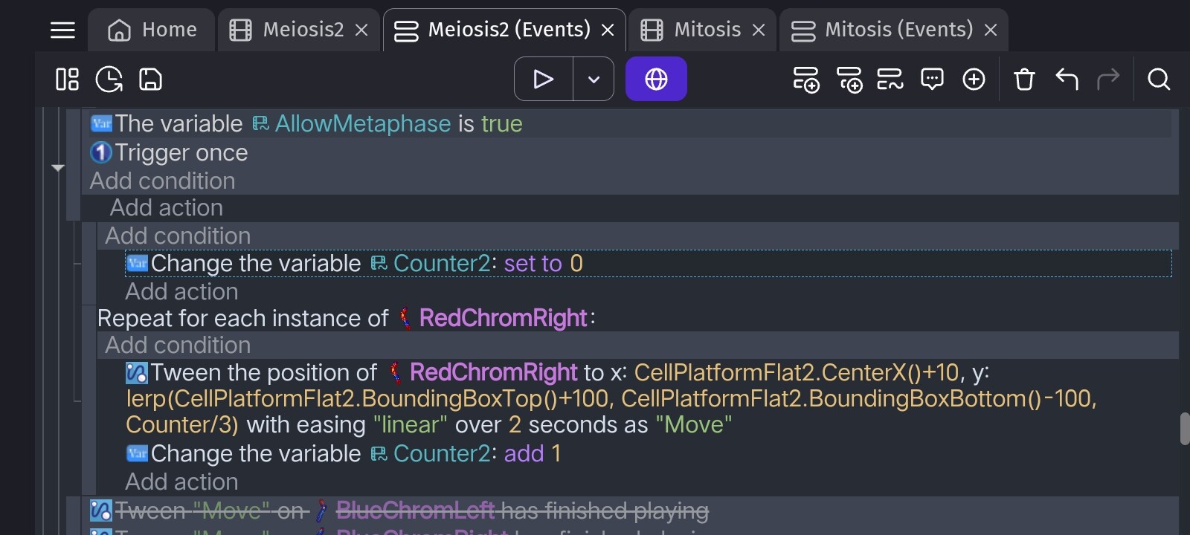Screen dimensions: 1190x535
Task: Open the project manager panel icon
Action: 67,79
